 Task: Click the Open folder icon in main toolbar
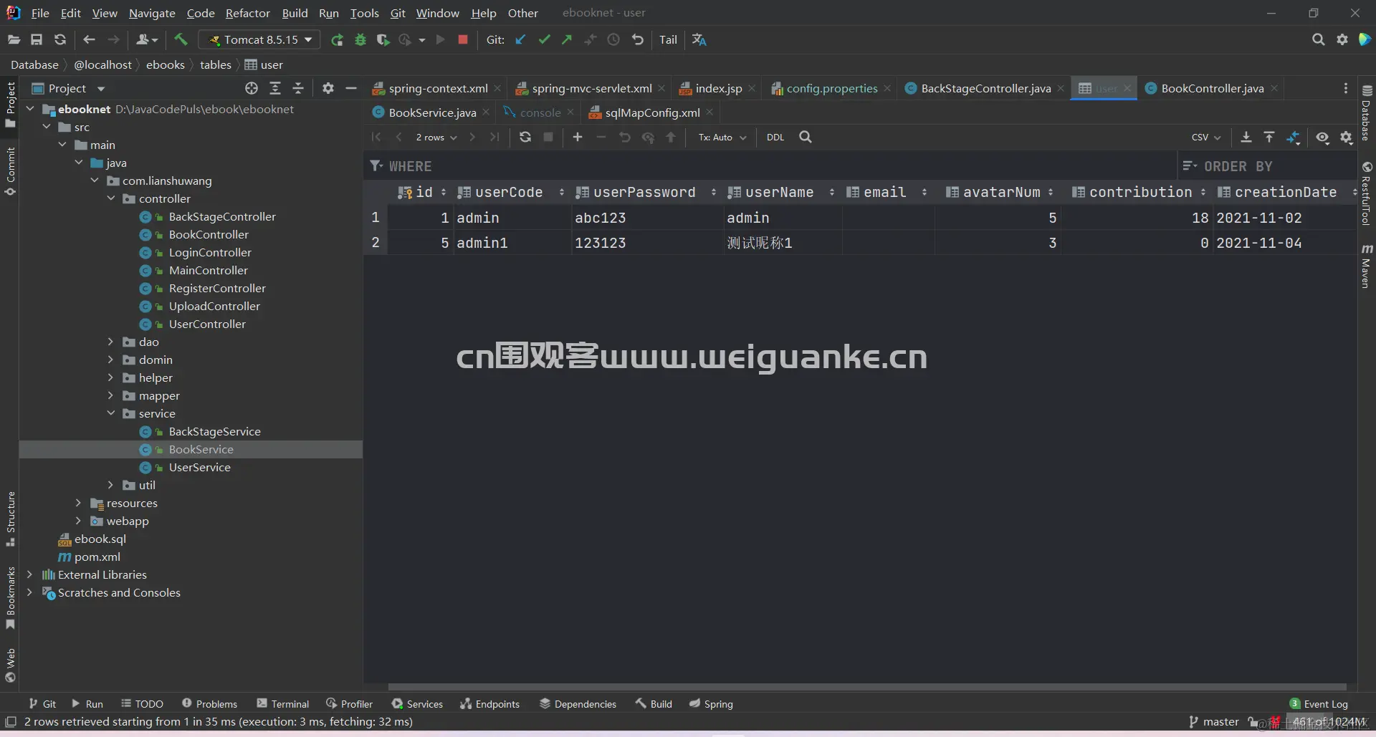(x=14, y=40)
